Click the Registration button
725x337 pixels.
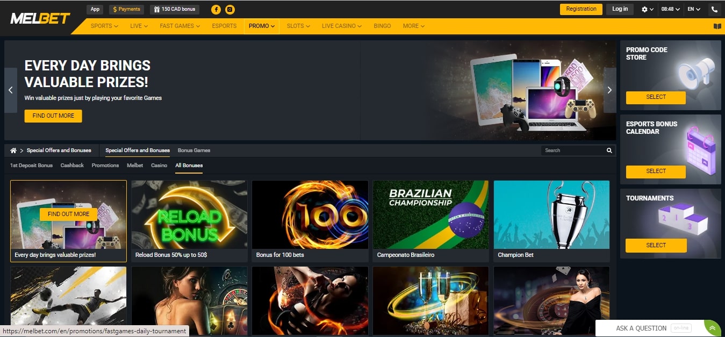click(581, 9)
